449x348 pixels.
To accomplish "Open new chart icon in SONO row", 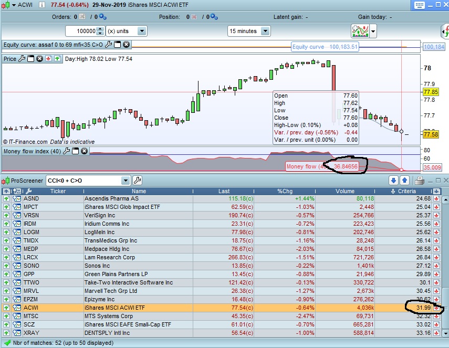I will click(x=17, y=266).
